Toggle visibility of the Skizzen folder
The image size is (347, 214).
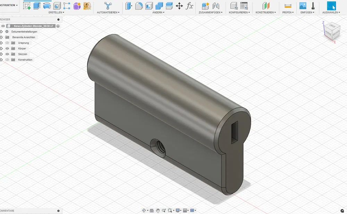click(x=7, y=54)
